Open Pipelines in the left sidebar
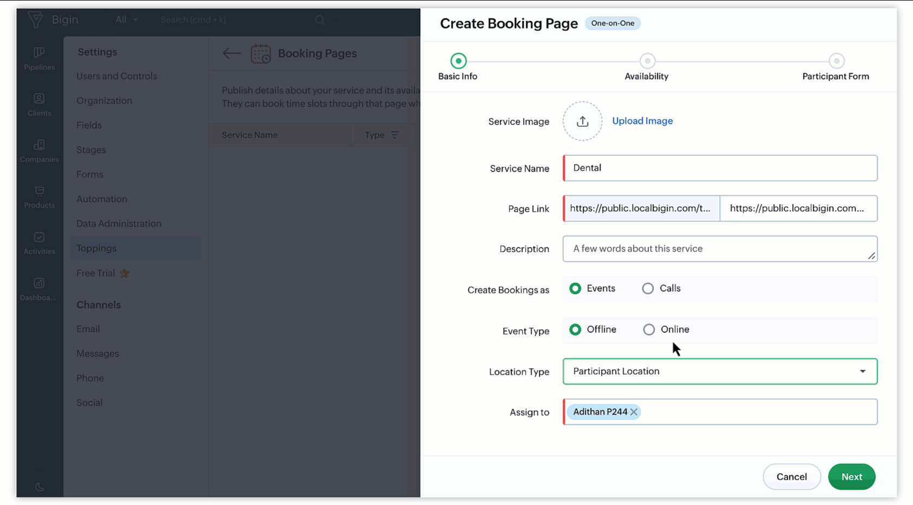This screenshot has height=505, width=913. [x=39, y=58]
